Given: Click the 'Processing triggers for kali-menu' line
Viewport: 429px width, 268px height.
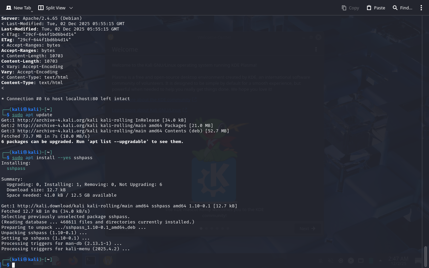Looking at the screenshot, I should 65,249.
